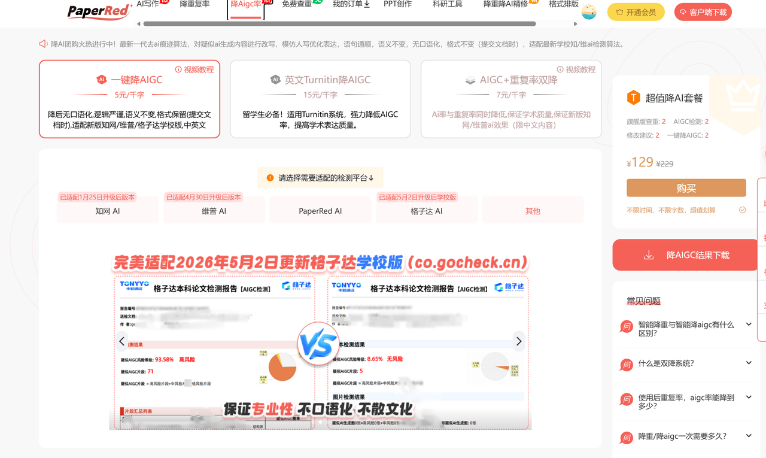This screenshot has width=766, height=458.
Task: Click the 客户端下载 button
Action: pos(703,12)
